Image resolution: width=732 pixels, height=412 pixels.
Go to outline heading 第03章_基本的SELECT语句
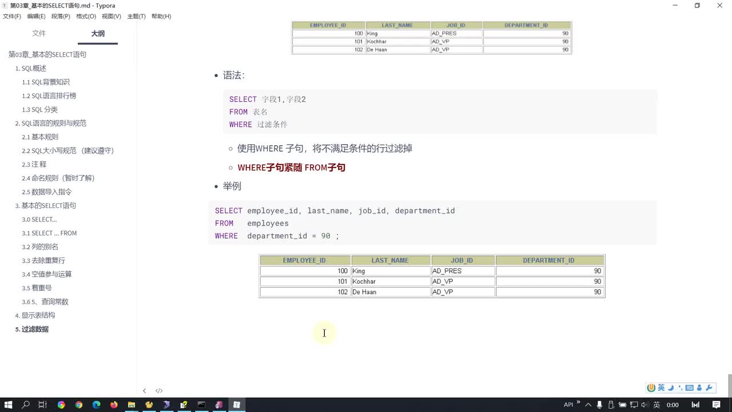point(47,54)
